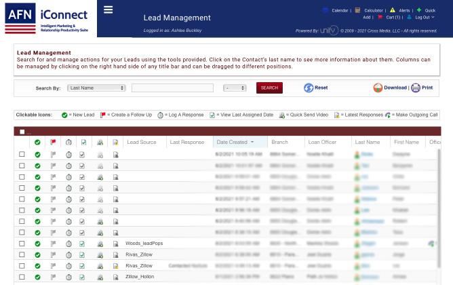Create follow up flag in Woods_leadPops row

pyautogui.click(x=53, y=244)
